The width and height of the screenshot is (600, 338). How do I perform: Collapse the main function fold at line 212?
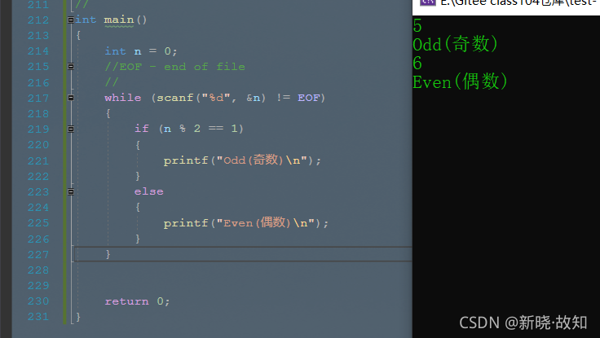pyautogui.click(x=71, y=20)
